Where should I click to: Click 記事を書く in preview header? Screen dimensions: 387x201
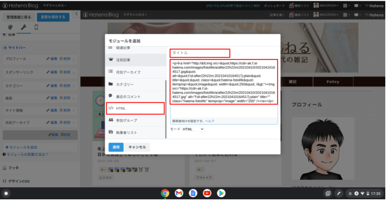click(x=277, y=15)
